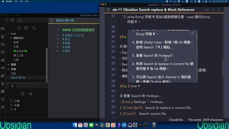
Task: Click the 756 words status entry
Action: [x=194, y=120]
